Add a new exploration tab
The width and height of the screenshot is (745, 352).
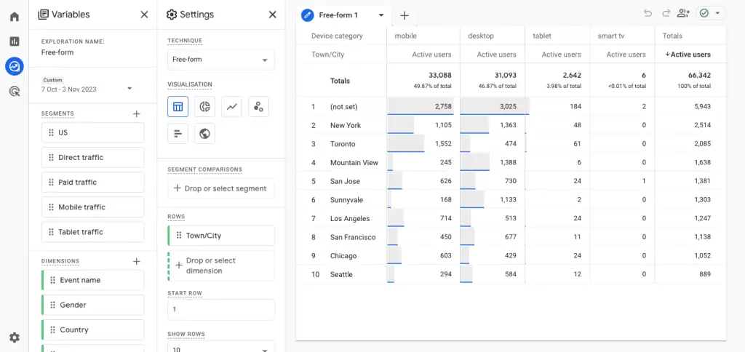[405, 15]
